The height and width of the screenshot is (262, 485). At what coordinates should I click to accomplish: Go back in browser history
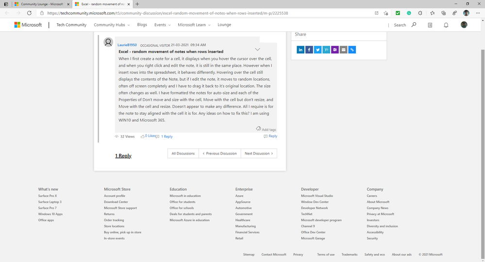point(7,13)
